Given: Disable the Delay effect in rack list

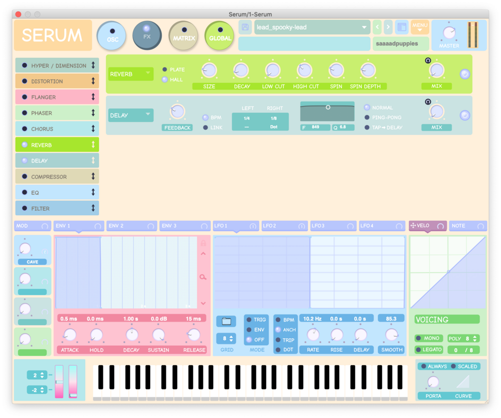Looking at the screenshot, I should (24, 160).
